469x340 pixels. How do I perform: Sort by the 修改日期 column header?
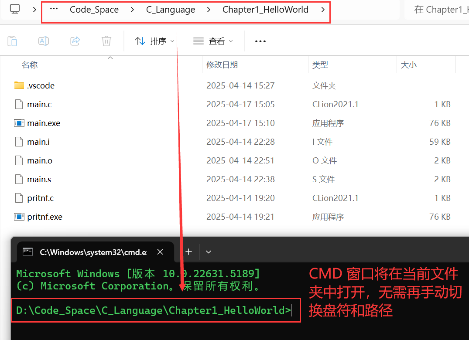pos(222,65)
